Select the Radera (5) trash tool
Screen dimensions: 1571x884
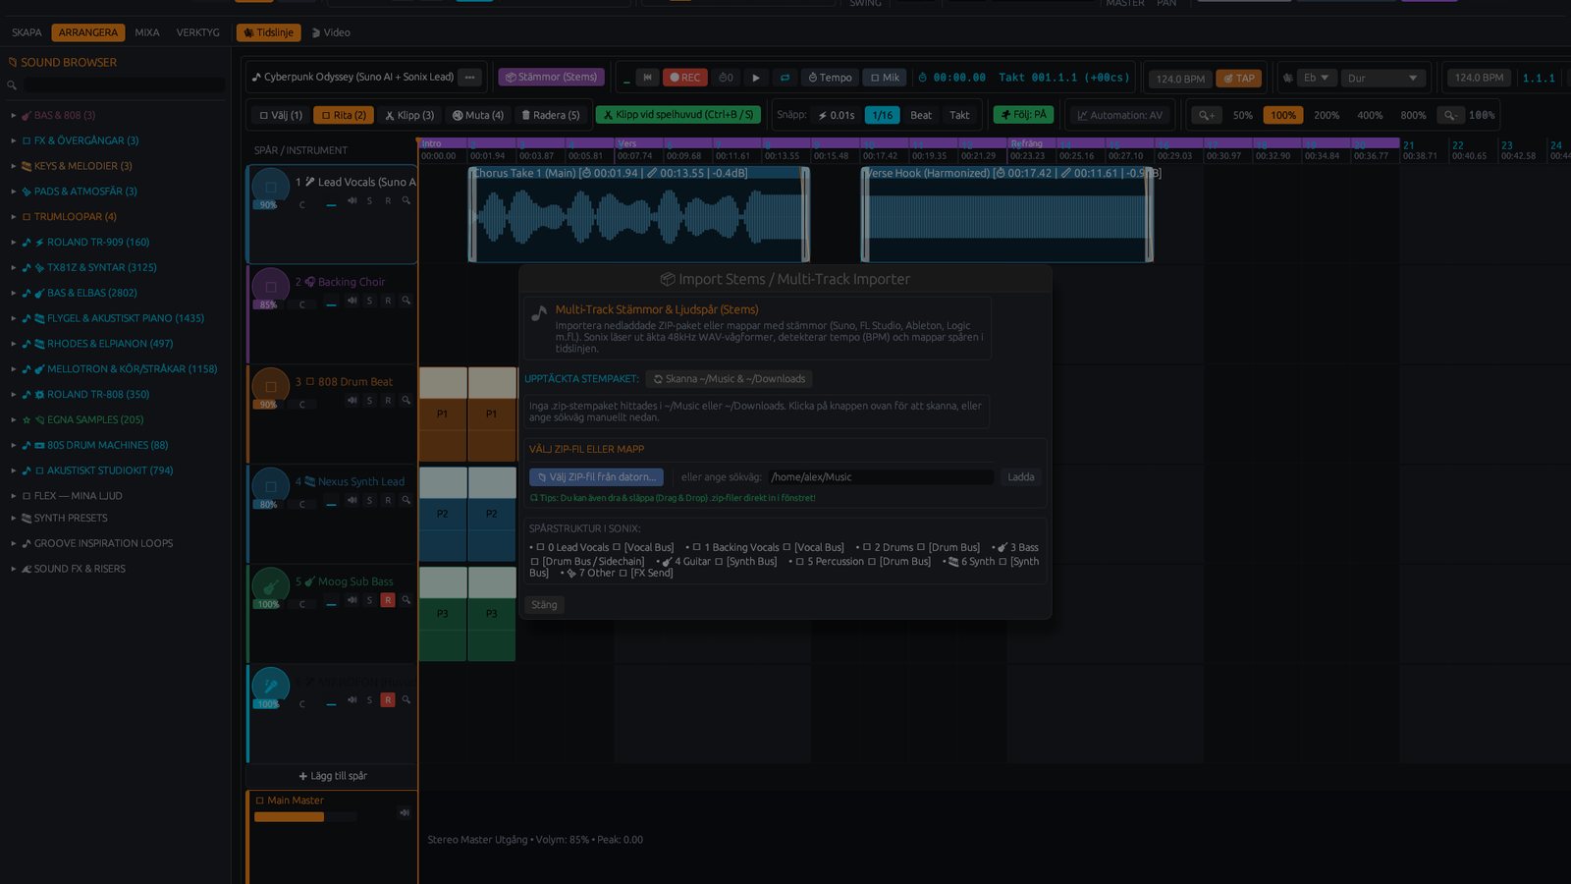click(551, 115)
